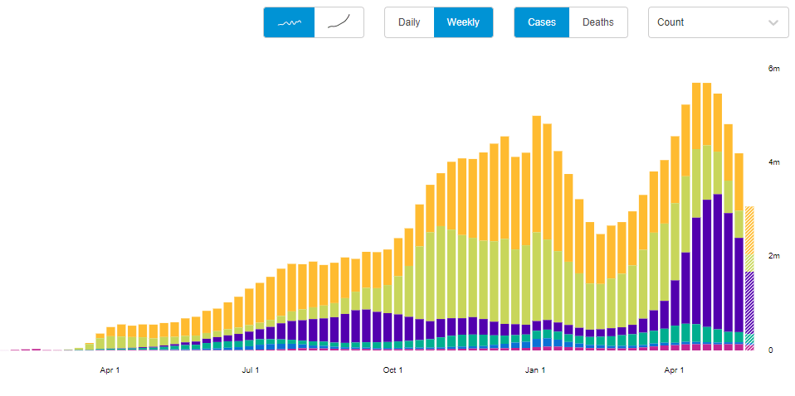Switch to the cumulative curve icon
The height and width of the screenshot is (396, 795).
(339, 22)
